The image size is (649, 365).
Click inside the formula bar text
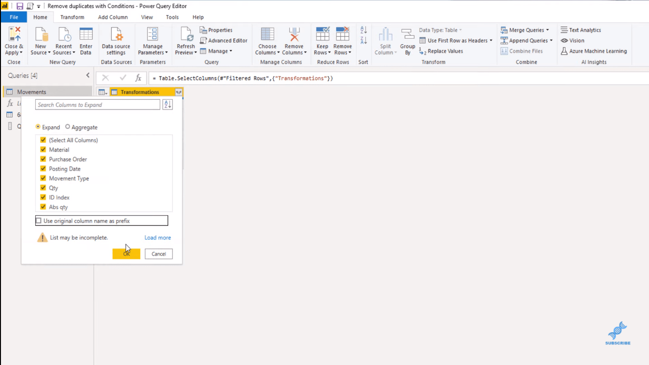243,78
